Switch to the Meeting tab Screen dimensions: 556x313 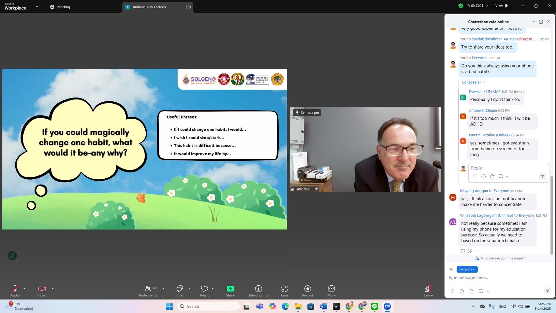60,7
